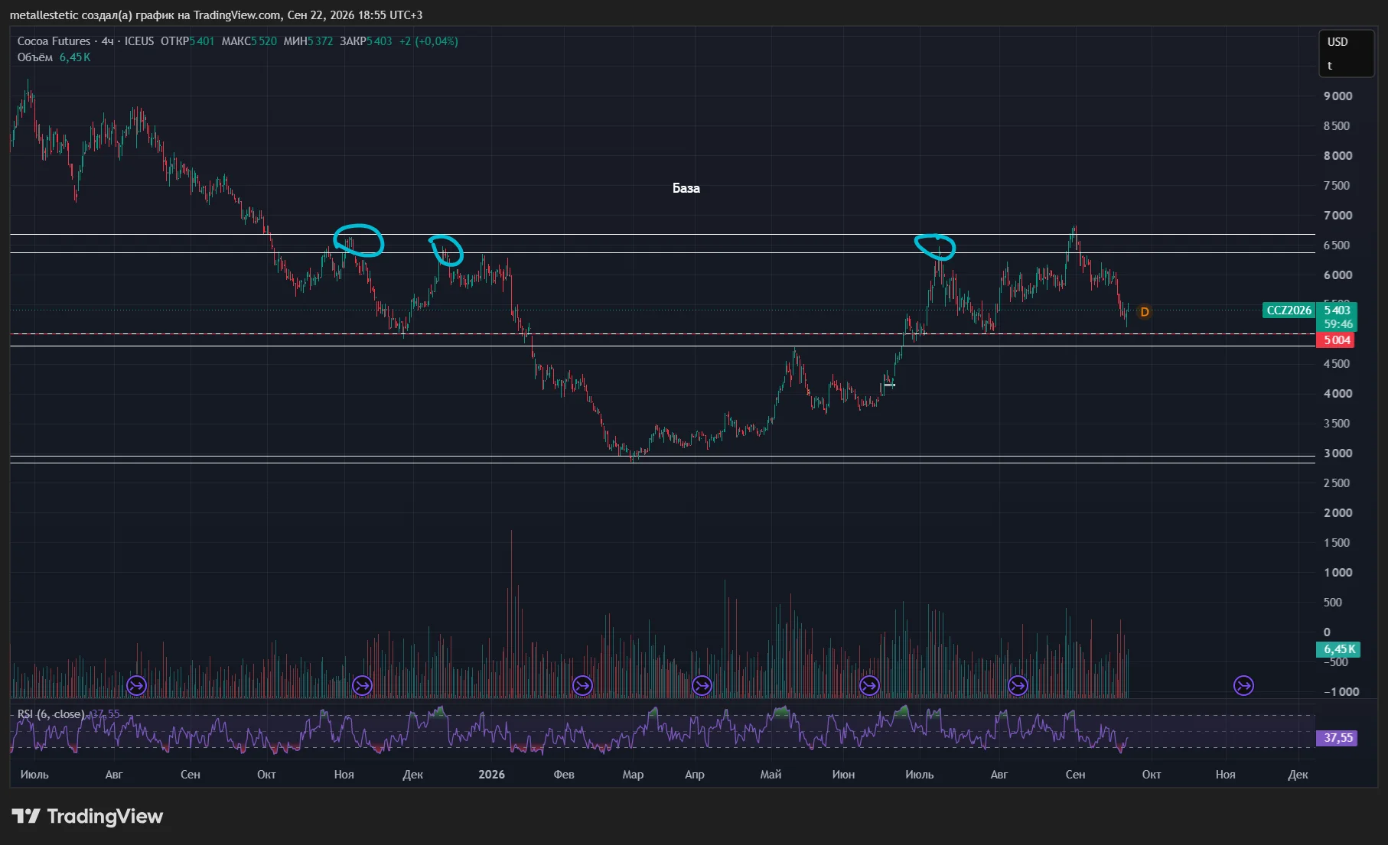This screenshot has width=1388, height=845.
Task: Select the Объём volume indicator label
Action: (35, 57)
